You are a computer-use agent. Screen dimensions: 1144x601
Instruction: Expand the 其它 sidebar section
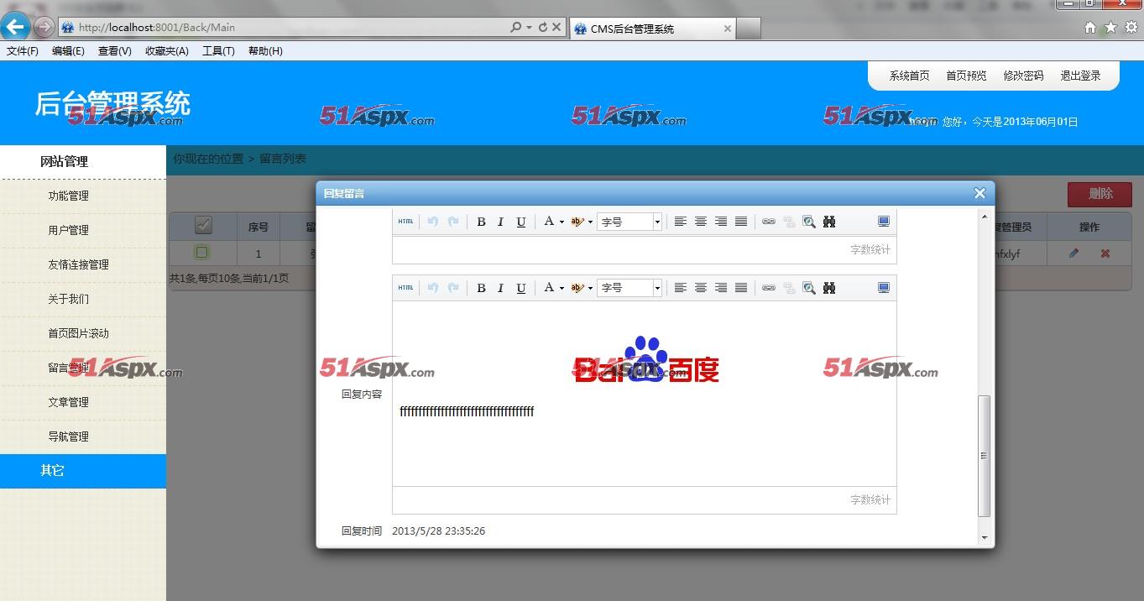[83, 471]
